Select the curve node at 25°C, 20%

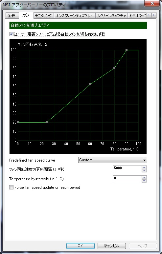tap(47, 122)
